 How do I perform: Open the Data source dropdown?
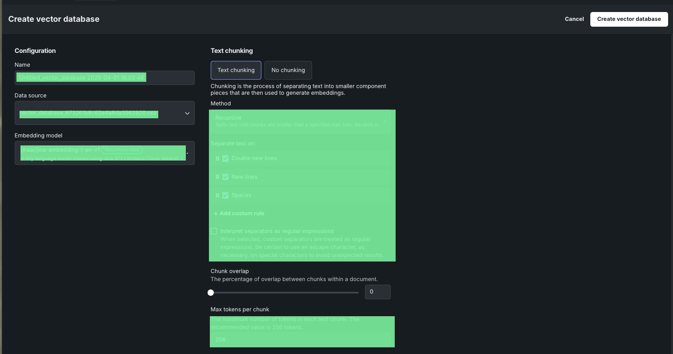click(x=187, y=113)
